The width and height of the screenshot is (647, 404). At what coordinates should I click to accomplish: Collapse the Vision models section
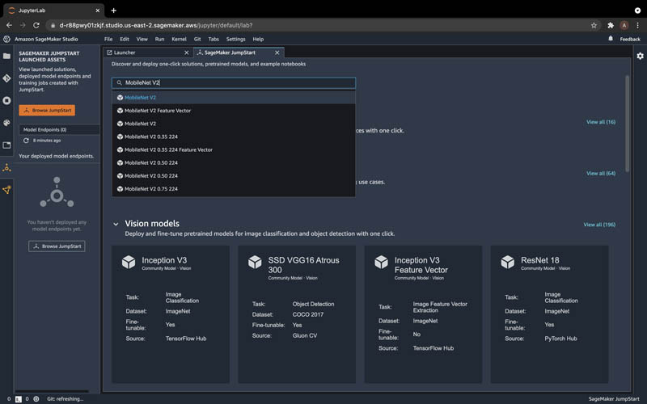(x=116, y=225)
